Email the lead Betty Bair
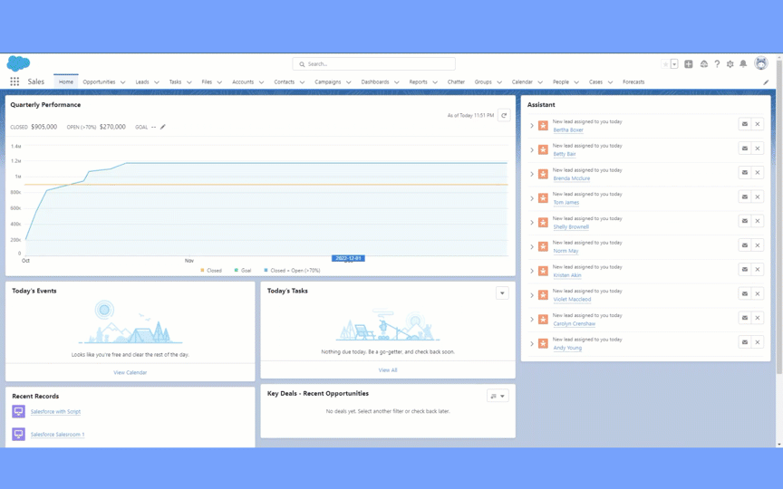Screen dimensions: 783x489 [745, 149]
